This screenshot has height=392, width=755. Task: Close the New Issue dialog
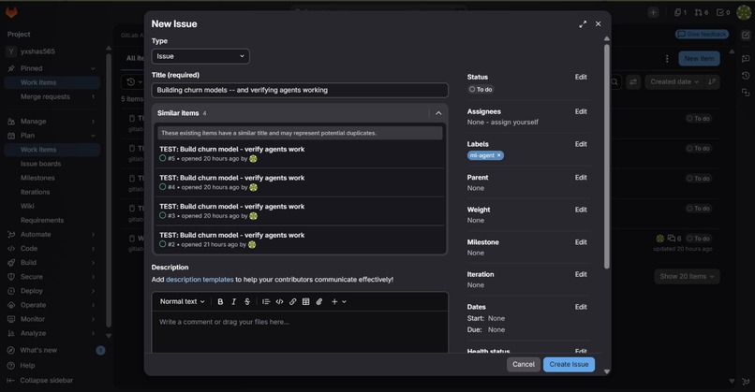598,24
